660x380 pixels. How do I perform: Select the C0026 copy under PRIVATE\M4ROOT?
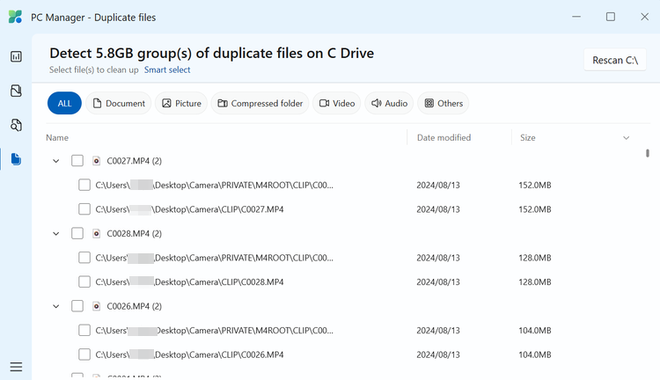tap(84, 331)
